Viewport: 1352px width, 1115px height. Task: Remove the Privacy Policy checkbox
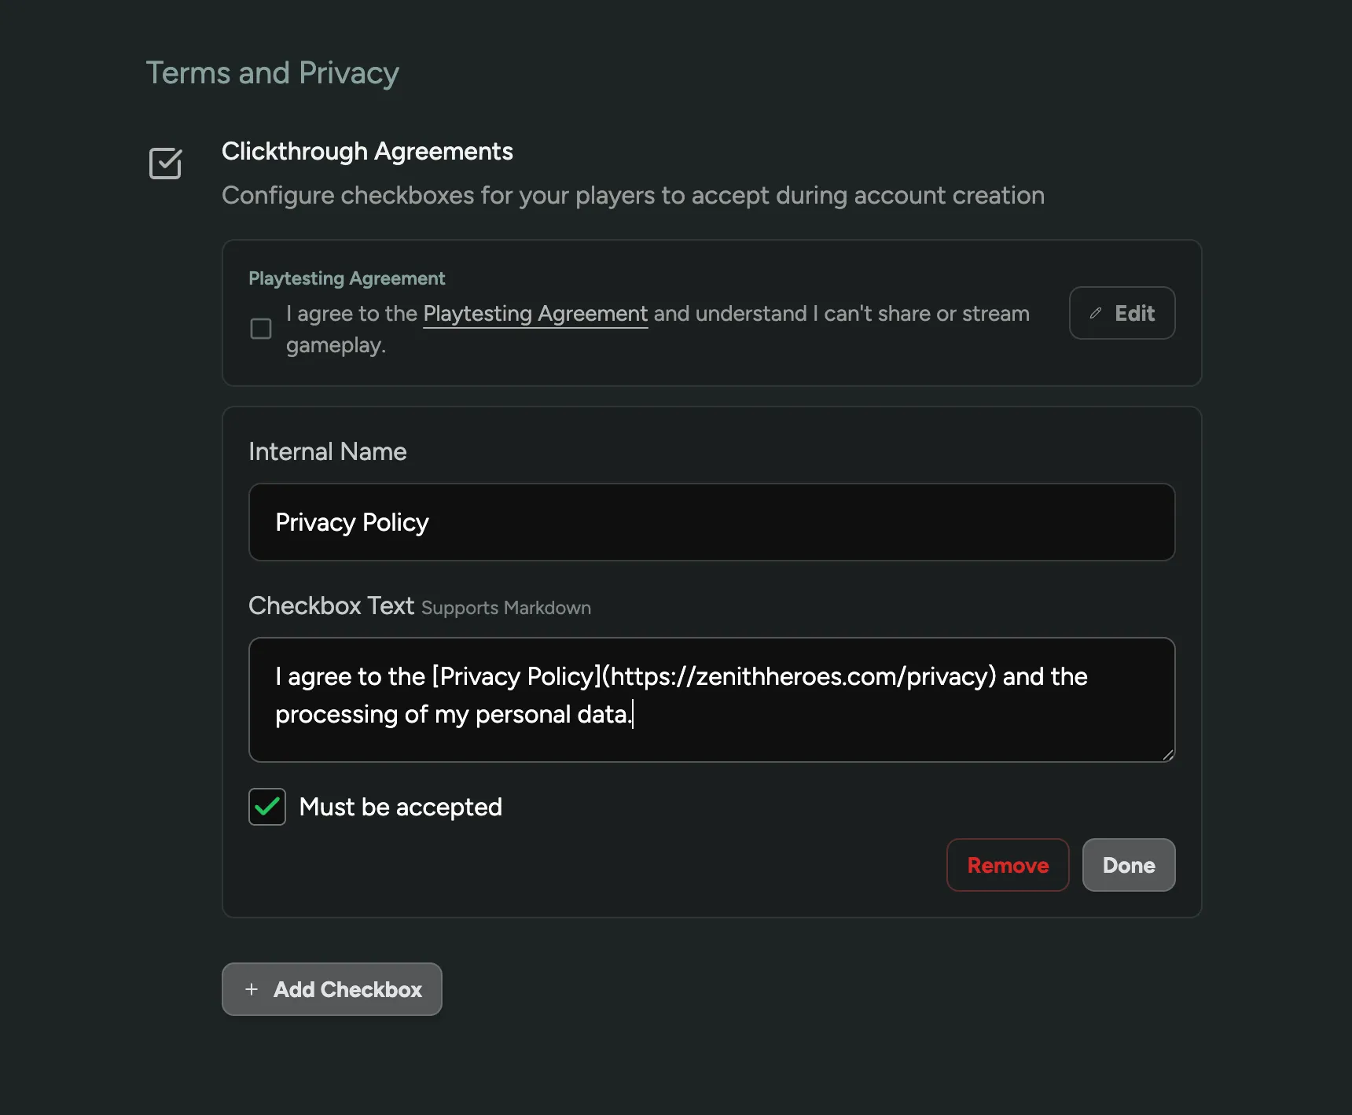[1007, 865]
